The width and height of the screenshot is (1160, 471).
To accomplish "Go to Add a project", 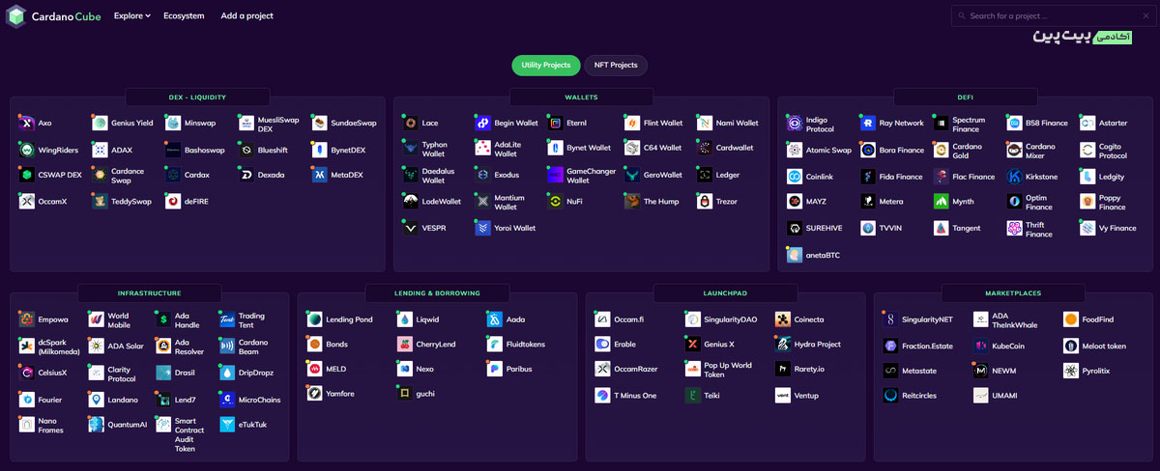I will coord(246,15).
